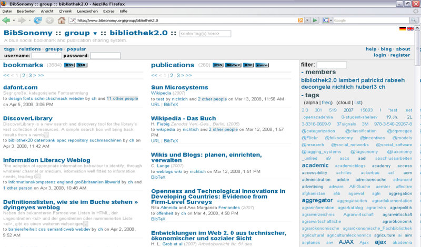This screenshot has height=247, width=421.
Task: Sort tags by alpha
Action: click(x=312, y=102)
